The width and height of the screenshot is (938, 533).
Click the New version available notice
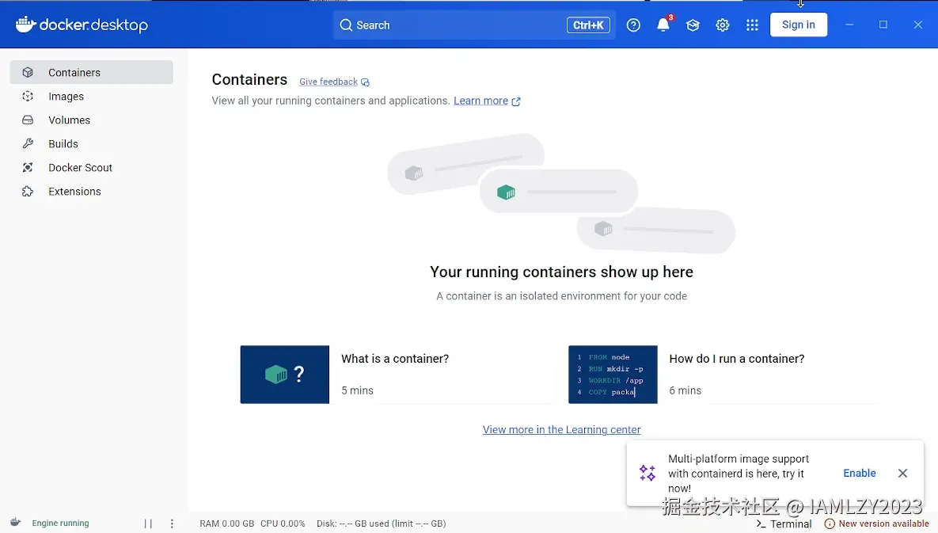click(877, 523)
